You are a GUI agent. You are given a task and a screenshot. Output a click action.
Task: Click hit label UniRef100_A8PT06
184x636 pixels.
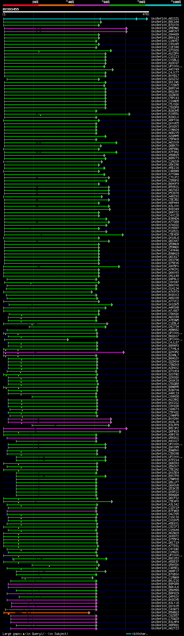tap(165, 120)
